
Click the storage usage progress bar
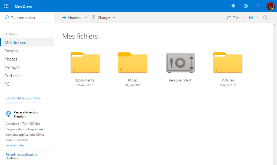pyautogui.click(x=27, y=103)
